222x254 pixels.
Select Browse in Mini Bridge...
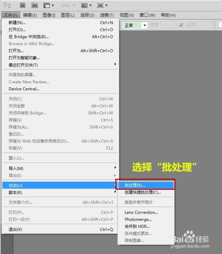pos(60,44)
